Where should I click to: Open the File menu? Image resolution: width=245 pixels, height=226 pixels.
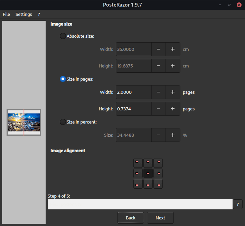6,14
